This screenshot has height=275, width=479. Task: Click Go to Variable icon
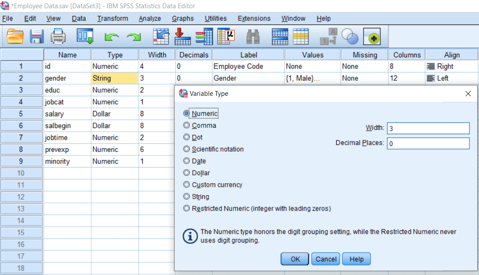click(x=182, y=36)
